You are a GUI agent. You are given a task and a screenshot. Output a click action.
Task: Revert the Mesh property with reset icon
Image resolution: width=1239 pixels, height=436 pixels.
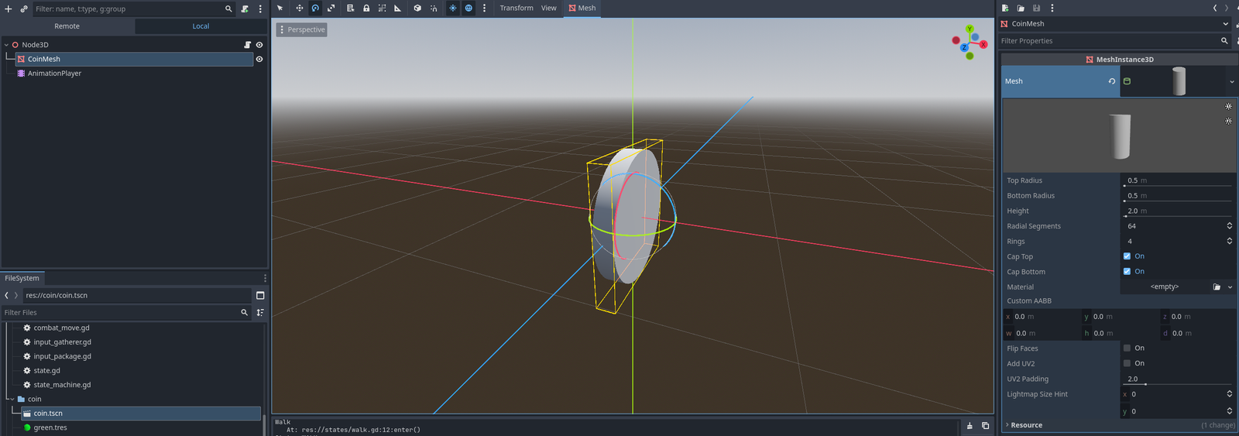pyautogui.click(x=1112, y=81)
